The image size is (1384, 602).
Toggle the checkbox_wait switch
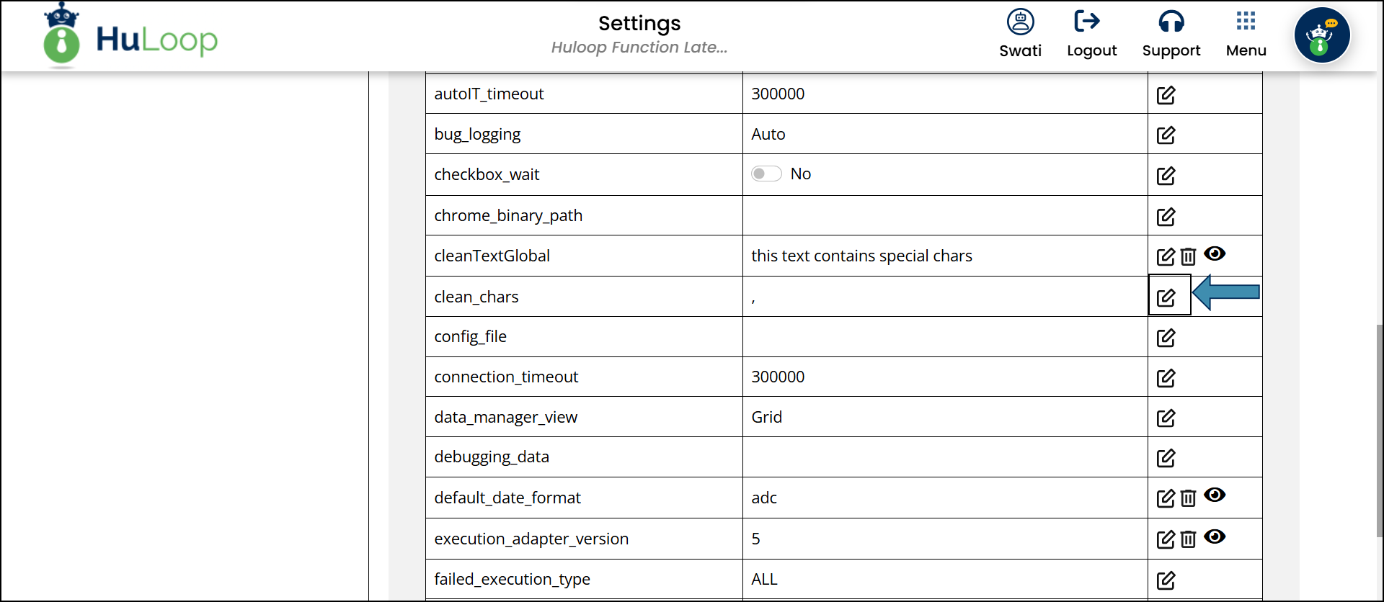click(x=766, y=174)
